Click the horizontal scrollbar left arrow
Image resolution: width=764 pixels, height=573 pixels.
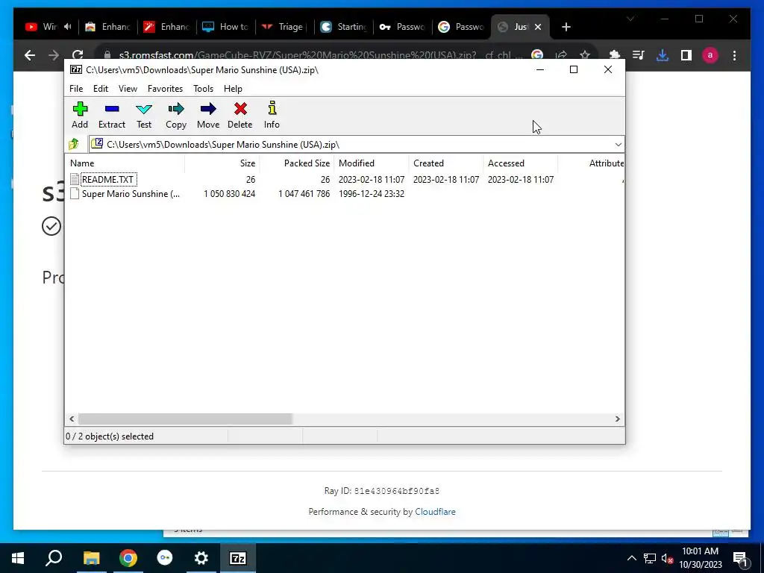pos(72,419)
